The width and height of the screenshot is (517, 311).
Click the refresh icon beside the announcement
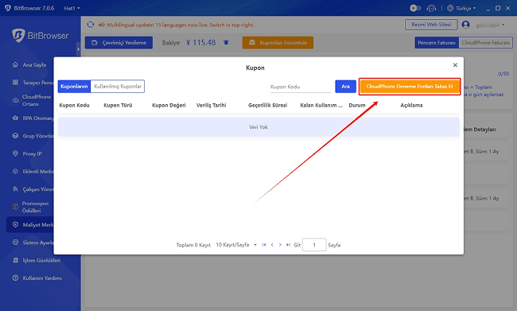point(91,25)
